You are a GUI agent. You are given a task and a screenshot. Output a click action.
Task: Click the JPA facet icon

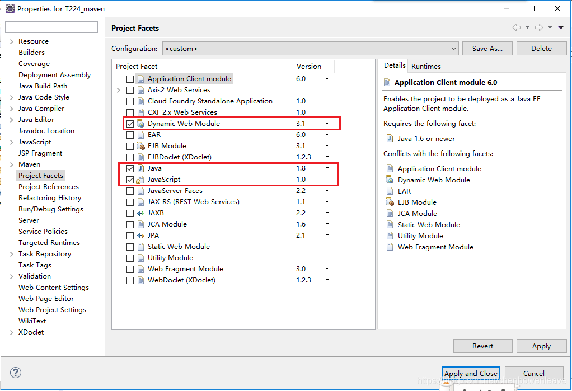(140, 235)
